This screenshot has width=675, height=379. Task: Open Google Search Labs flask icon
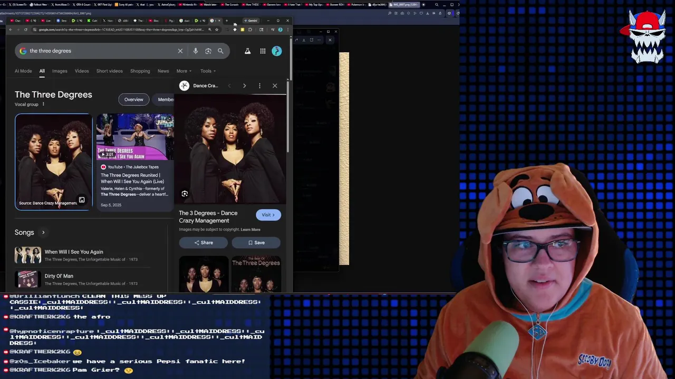coord(247,51)
